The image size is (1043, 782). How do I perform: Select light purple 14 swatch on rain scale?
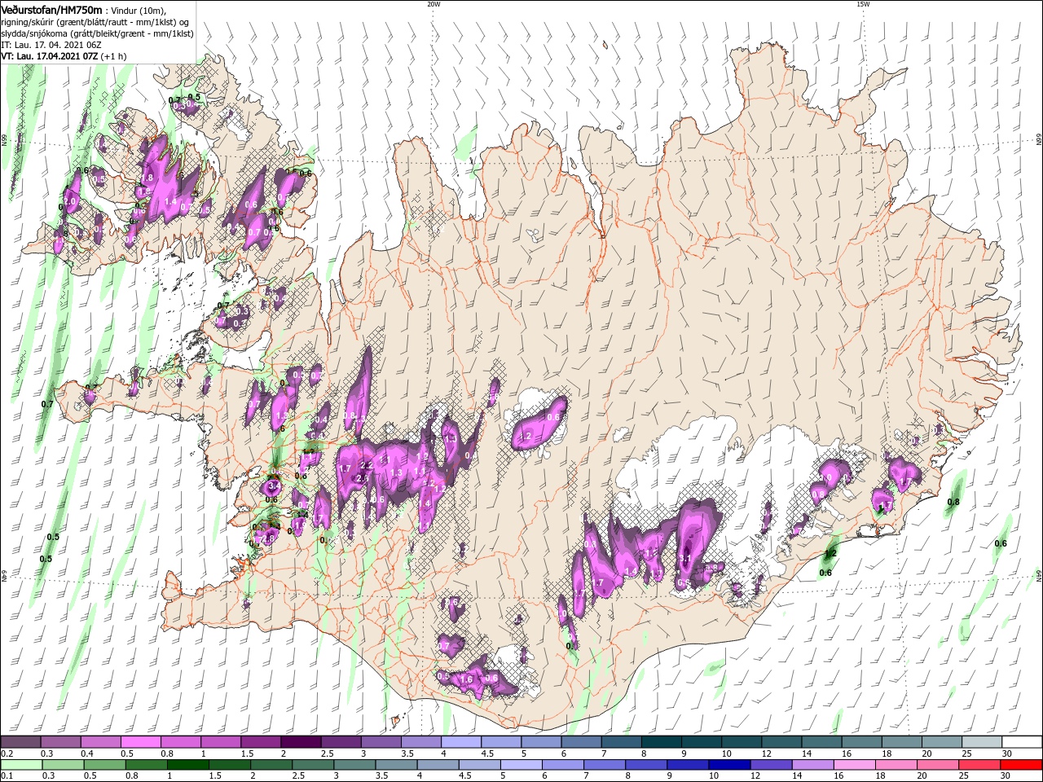click(812, 765)
